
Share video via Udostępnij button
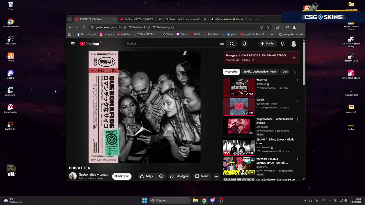pyautogui.click(x=179, y=176)
